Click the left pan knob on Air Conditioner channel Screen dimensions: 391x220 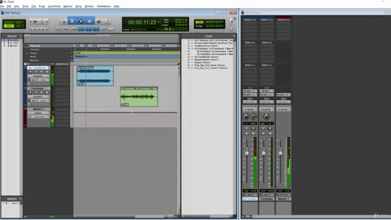coord(246,117)
